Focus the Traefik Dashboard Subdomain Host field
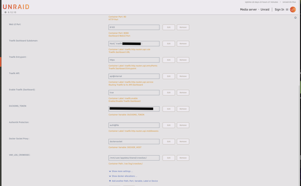The height and width of the screenshot is (186, 301). point(134,44)
